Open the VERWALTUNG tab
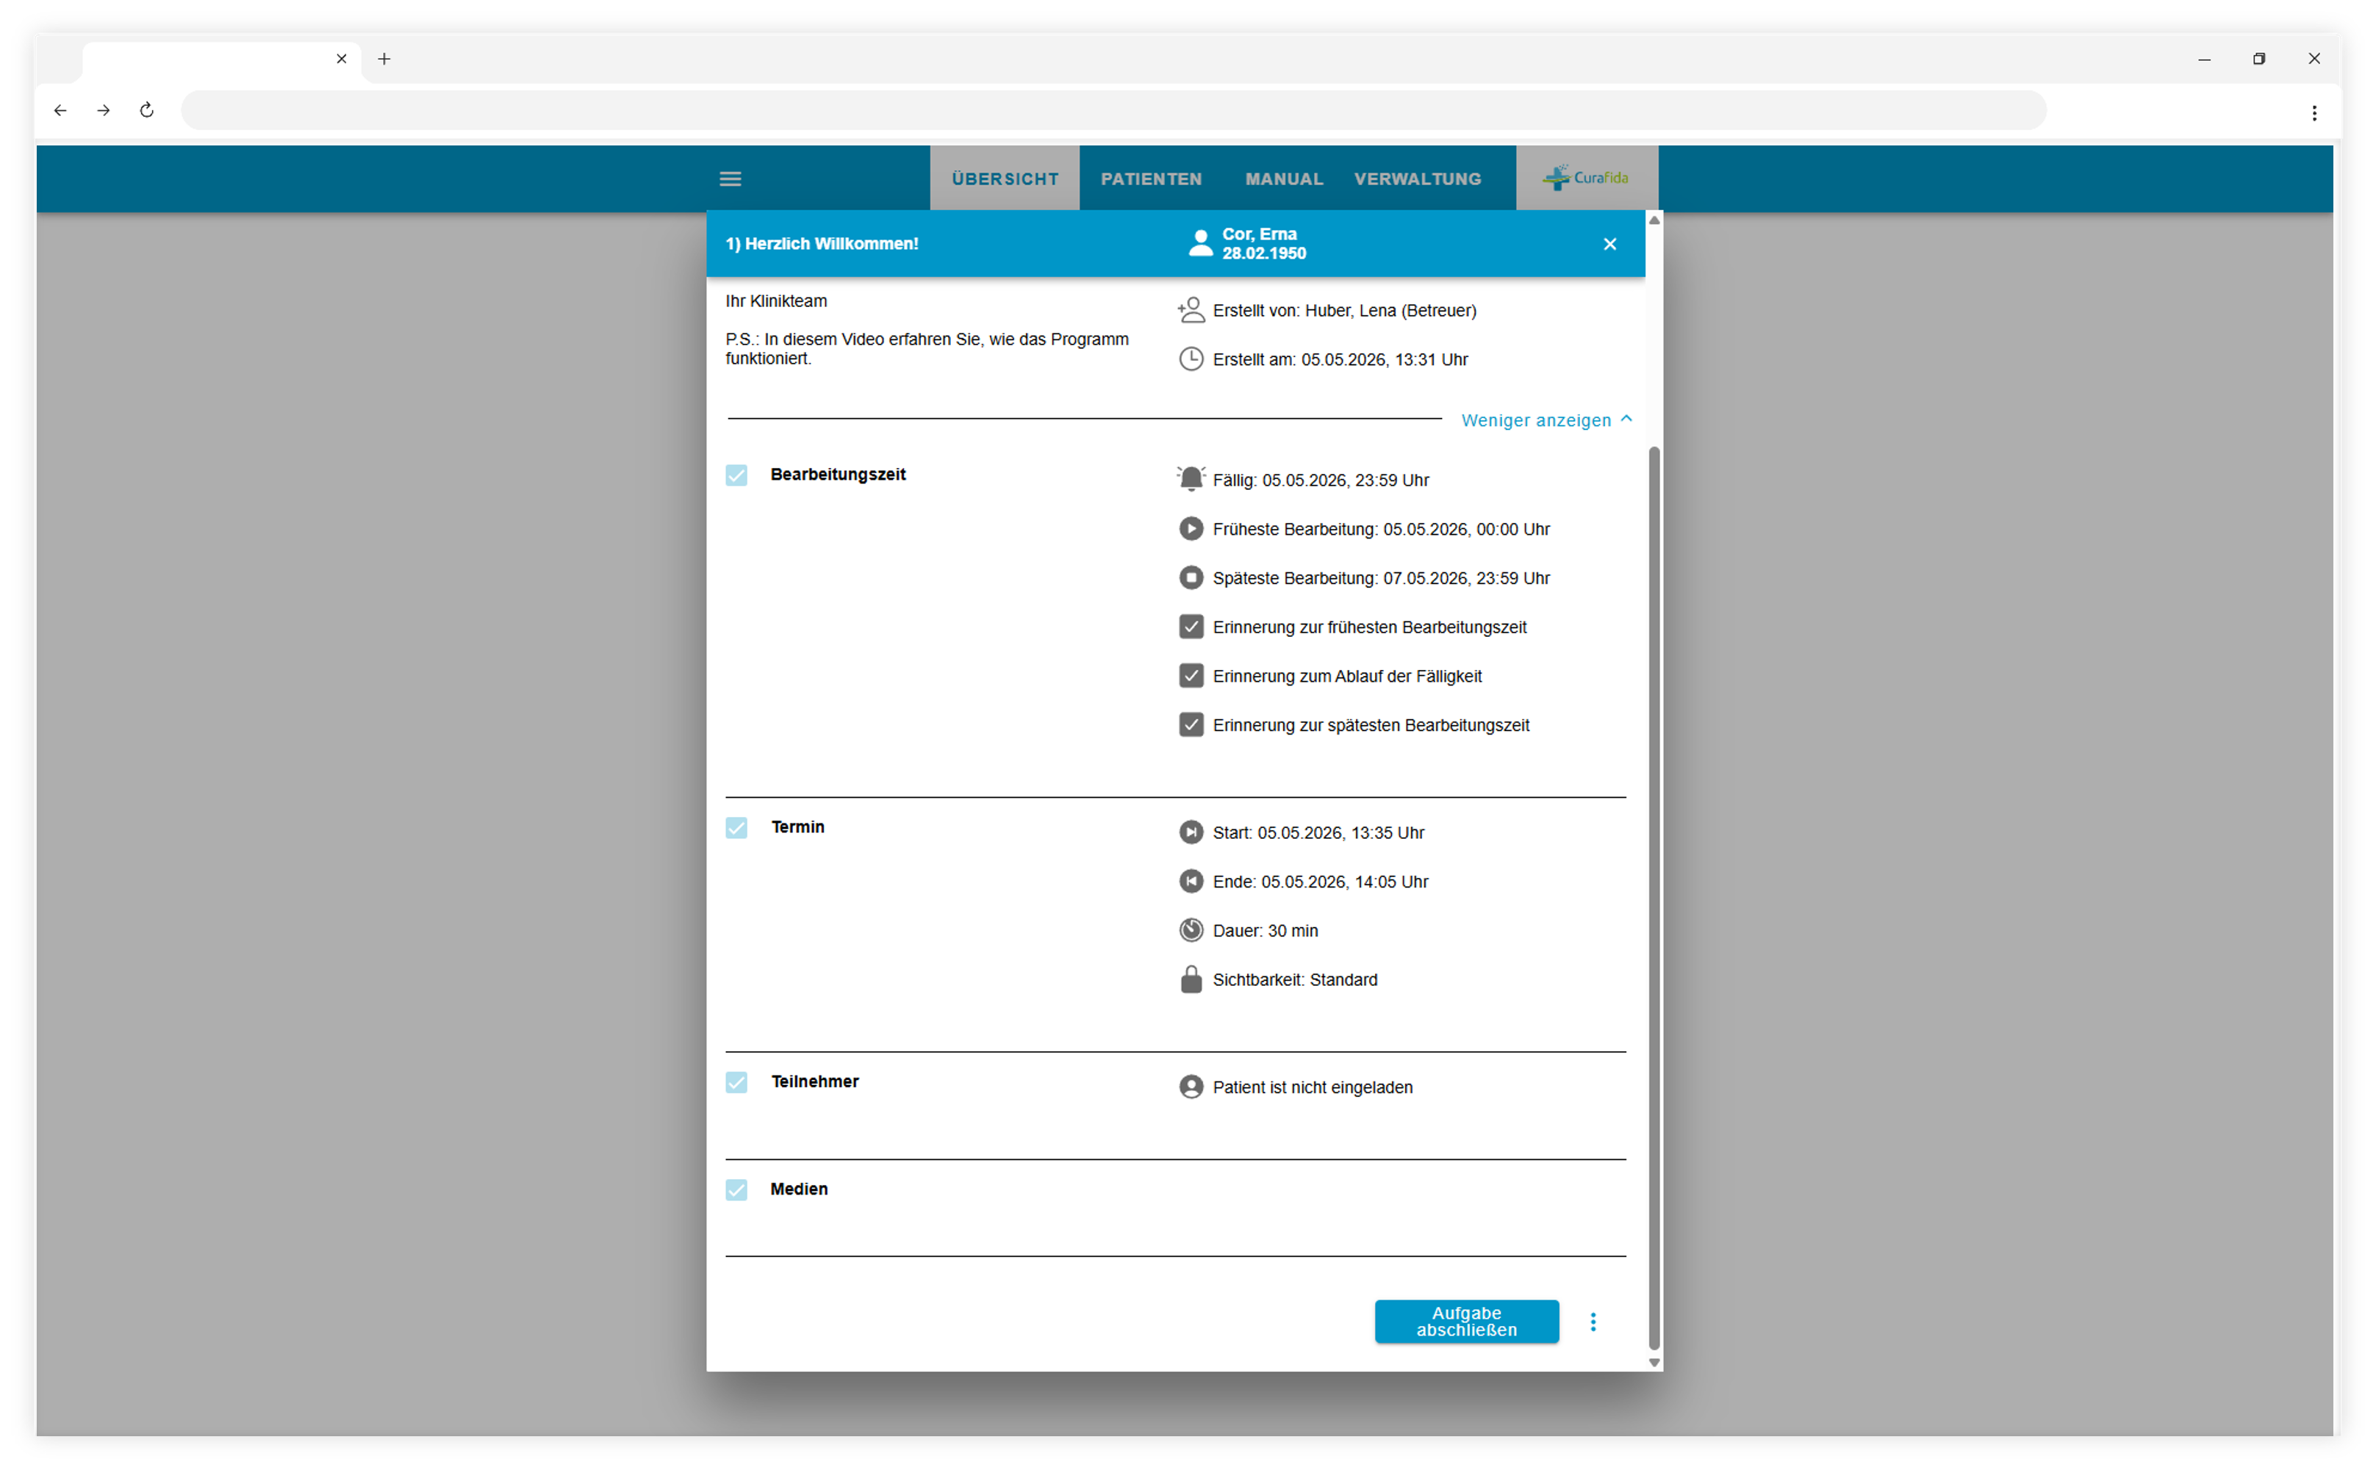2376x1470 pixels. pos(1417,179)
